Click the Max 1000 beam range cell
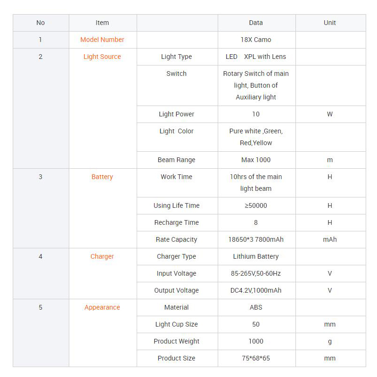This screenshot has width=377, height=377. click(256, 160)
